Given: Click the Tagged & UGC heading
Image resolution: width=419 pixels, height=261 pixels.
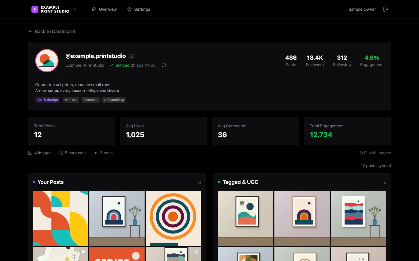Looking at the screenshot, I should (240, 182).
